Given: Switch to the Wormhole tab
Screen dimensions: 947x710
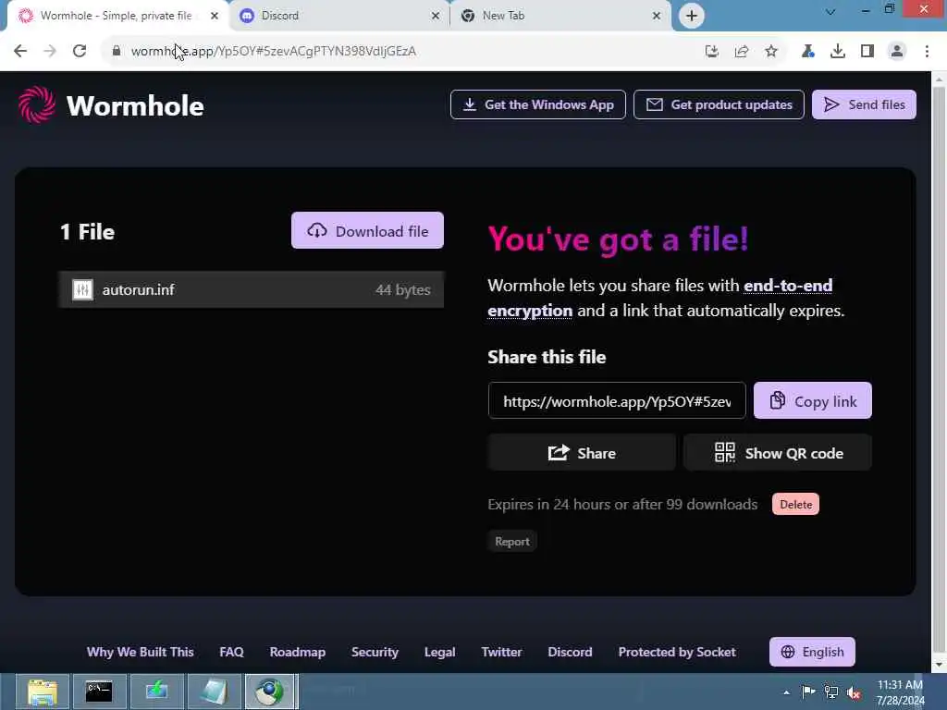Looking at the screenshot, I should [x=116, y=16].
